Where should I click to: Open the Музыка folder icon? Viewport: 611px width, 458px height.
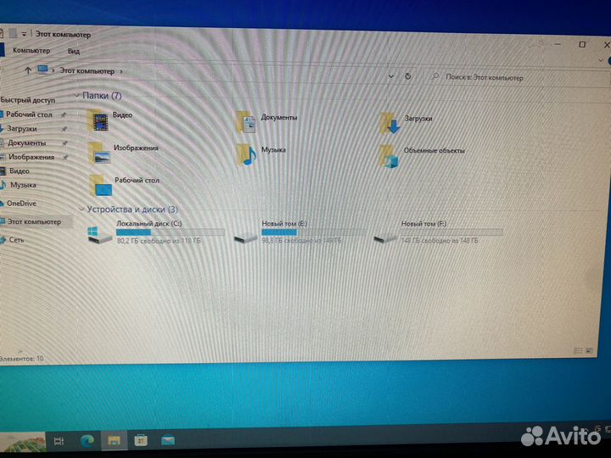tap(247, 154)
